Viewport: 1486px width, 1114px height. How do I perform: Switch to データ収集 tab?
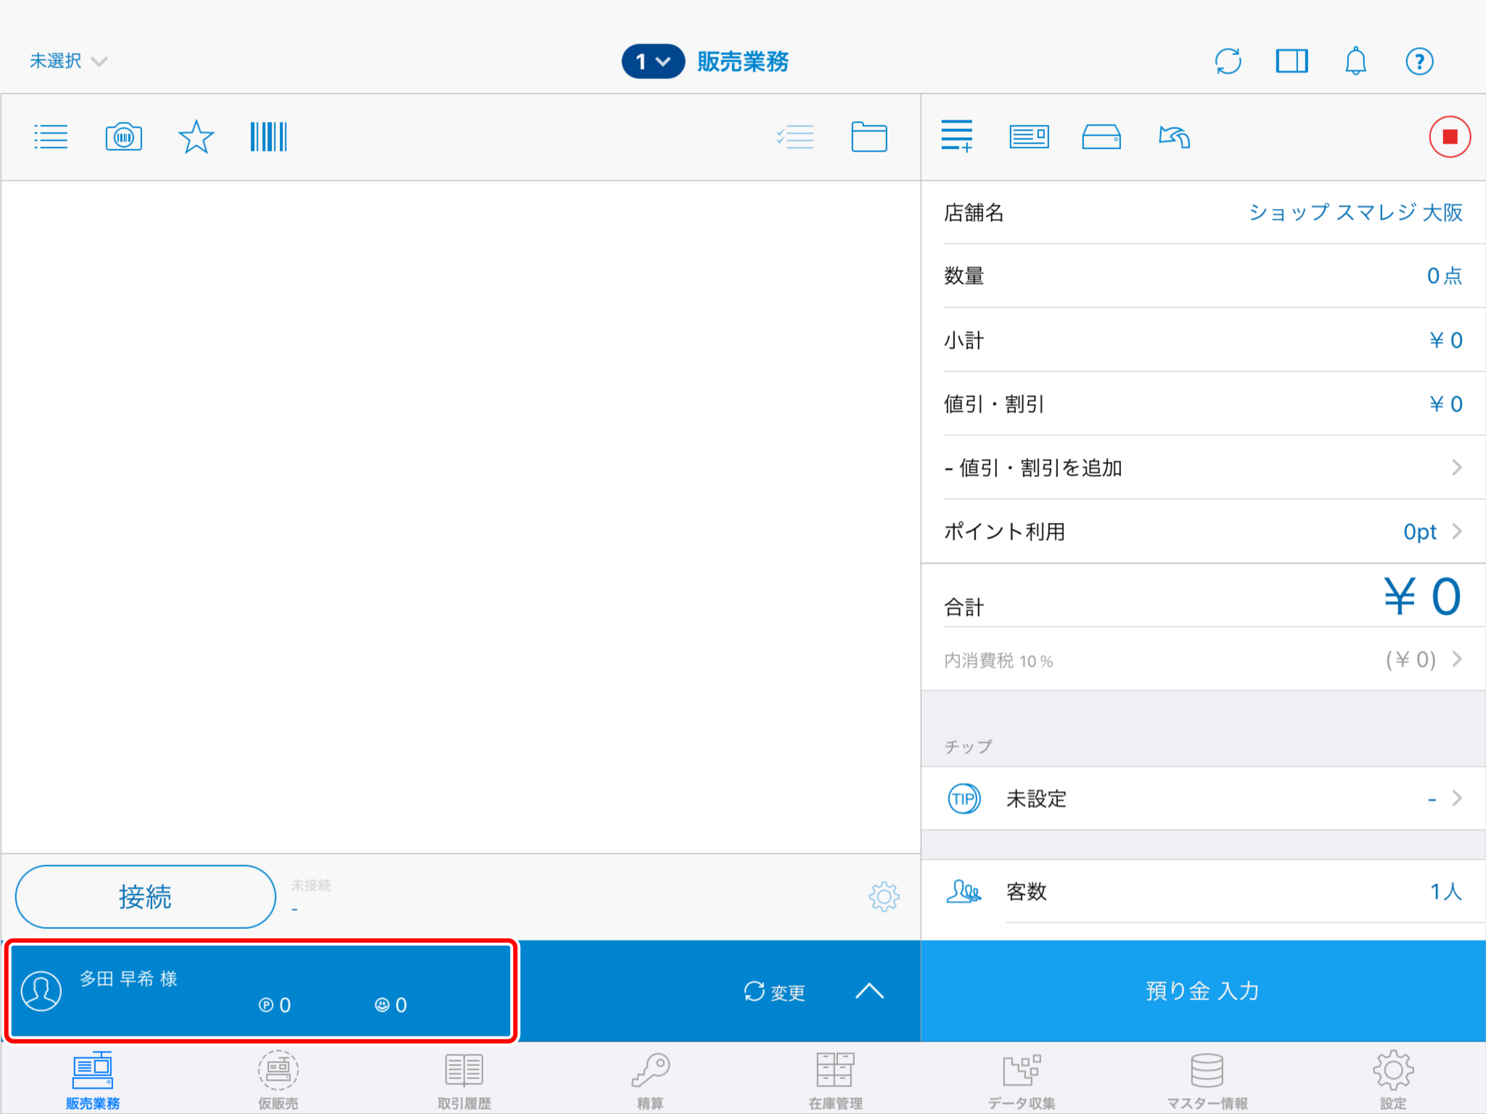click(x=1022, y=1079)
